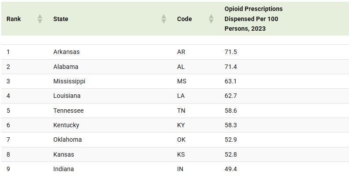Select Kentucky in the table
Image resolution: width=349 pixels, height=179 pixels.
[x=66, y=125]
